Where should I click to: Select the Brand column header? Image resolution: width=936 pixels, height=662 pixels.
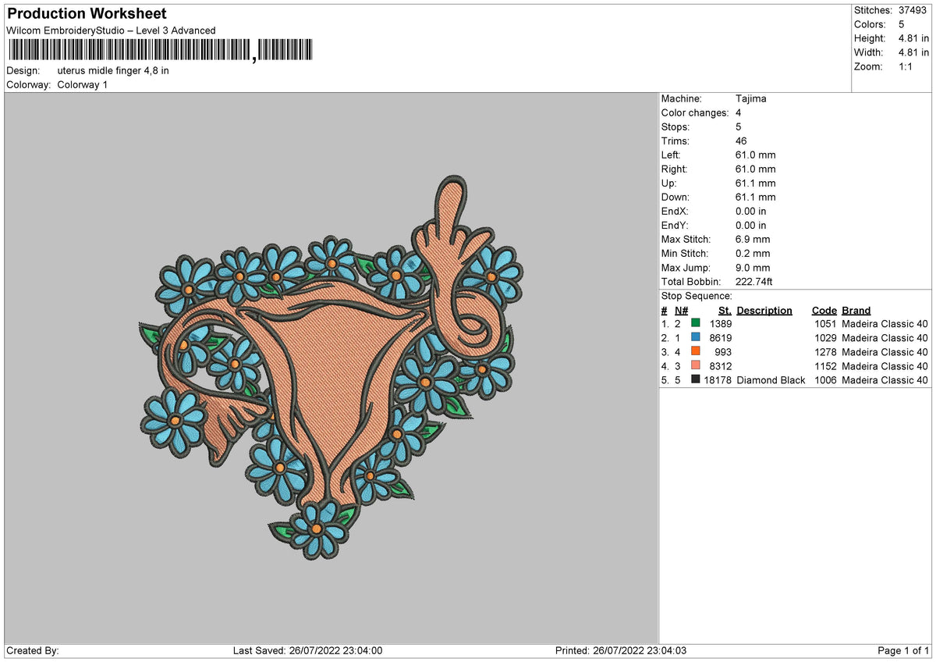click(855, 310)
